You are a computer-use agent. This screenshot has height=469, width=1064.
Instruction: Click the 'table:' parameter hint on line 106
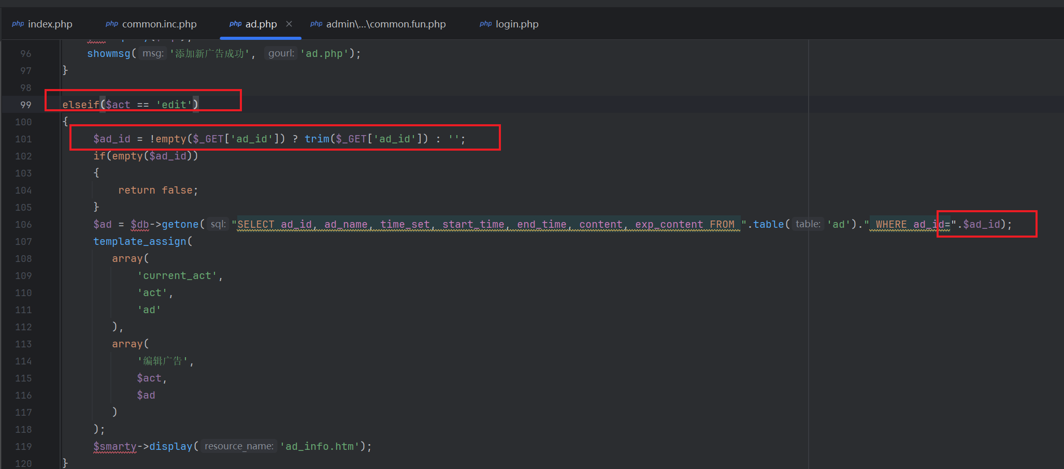click(x=808, y=224)
